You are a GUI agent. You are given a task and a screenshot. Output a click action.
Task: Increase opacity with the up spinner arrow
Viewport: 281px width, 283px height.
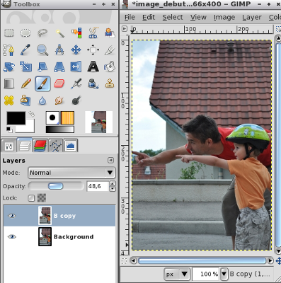113,184
